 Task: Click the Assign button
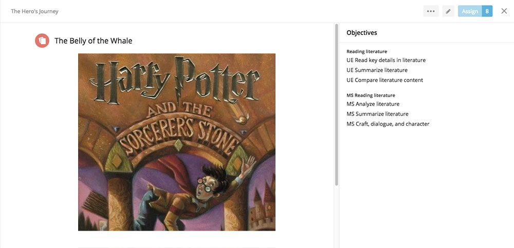click(470, 11)
